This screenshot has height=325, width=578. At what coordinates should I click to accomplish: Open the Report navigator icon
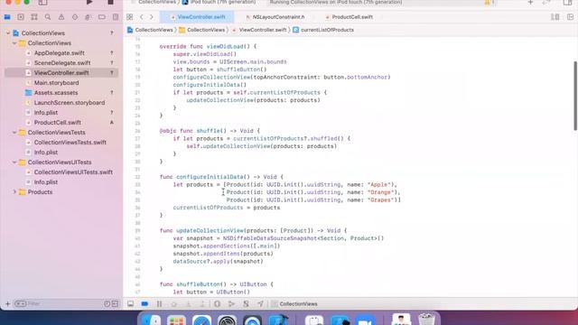[x=116, y=17]
